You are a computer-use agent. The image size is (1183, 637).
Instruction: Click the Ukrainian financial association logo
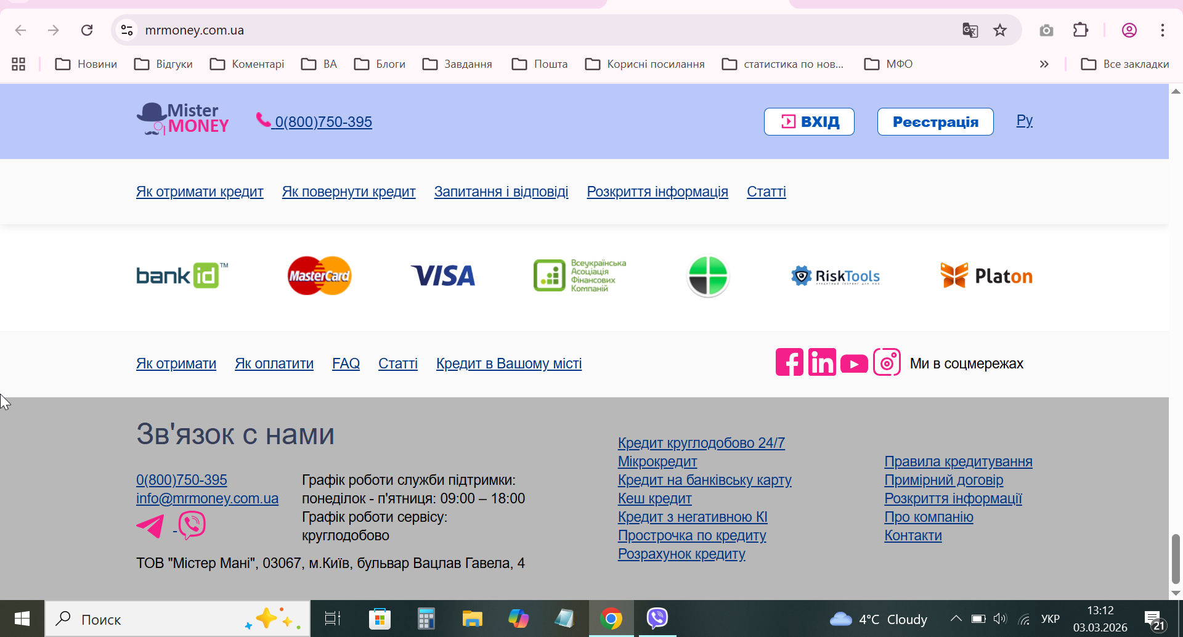tap(580, 275)
